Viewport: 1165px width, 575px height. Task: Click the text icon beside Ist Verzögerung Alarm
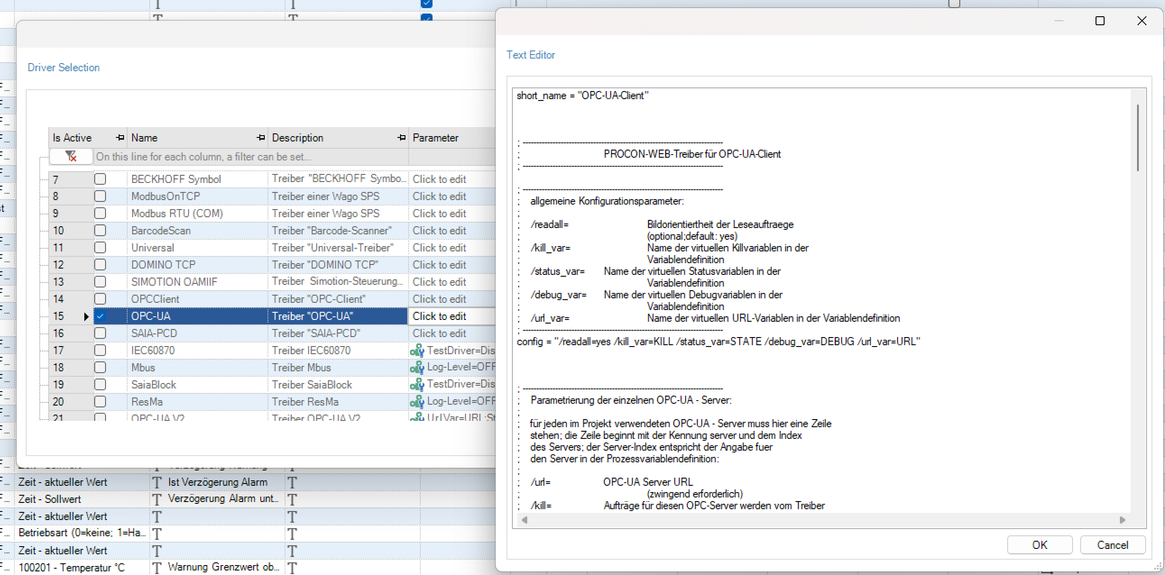pos(157,483)
